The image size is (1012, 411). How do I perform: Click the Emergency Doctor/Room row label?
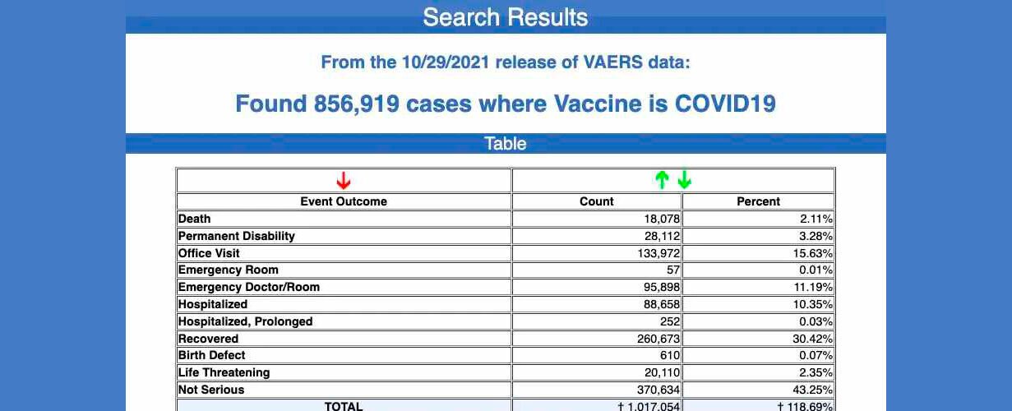coord(249,287)
